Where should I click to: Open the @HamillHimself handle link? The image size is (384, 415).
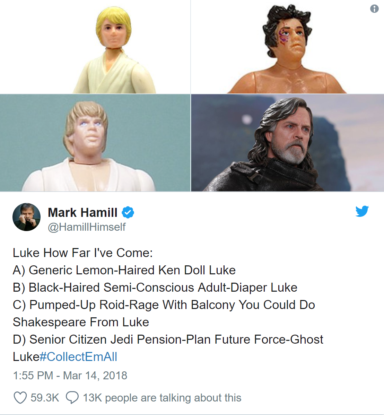pyautogui.click(x=87, y=227)
